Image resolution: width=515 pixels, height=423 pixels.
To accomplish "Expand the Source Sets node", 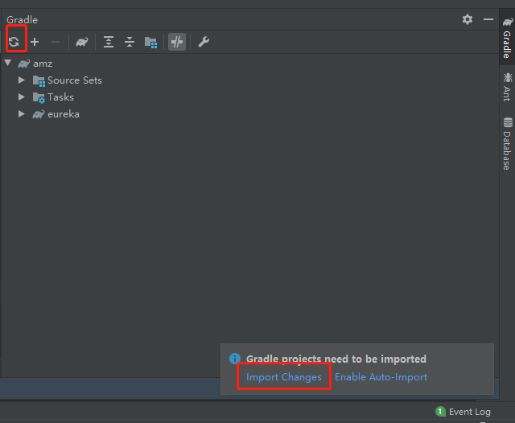I will point(22,80).
